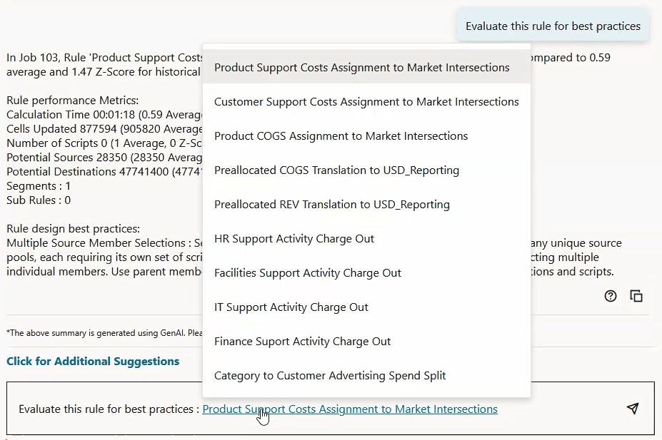Screen dimensions: 662x440
Task: Open 'Click for Additional Suggestions'
Action: (x=93, y=361)
